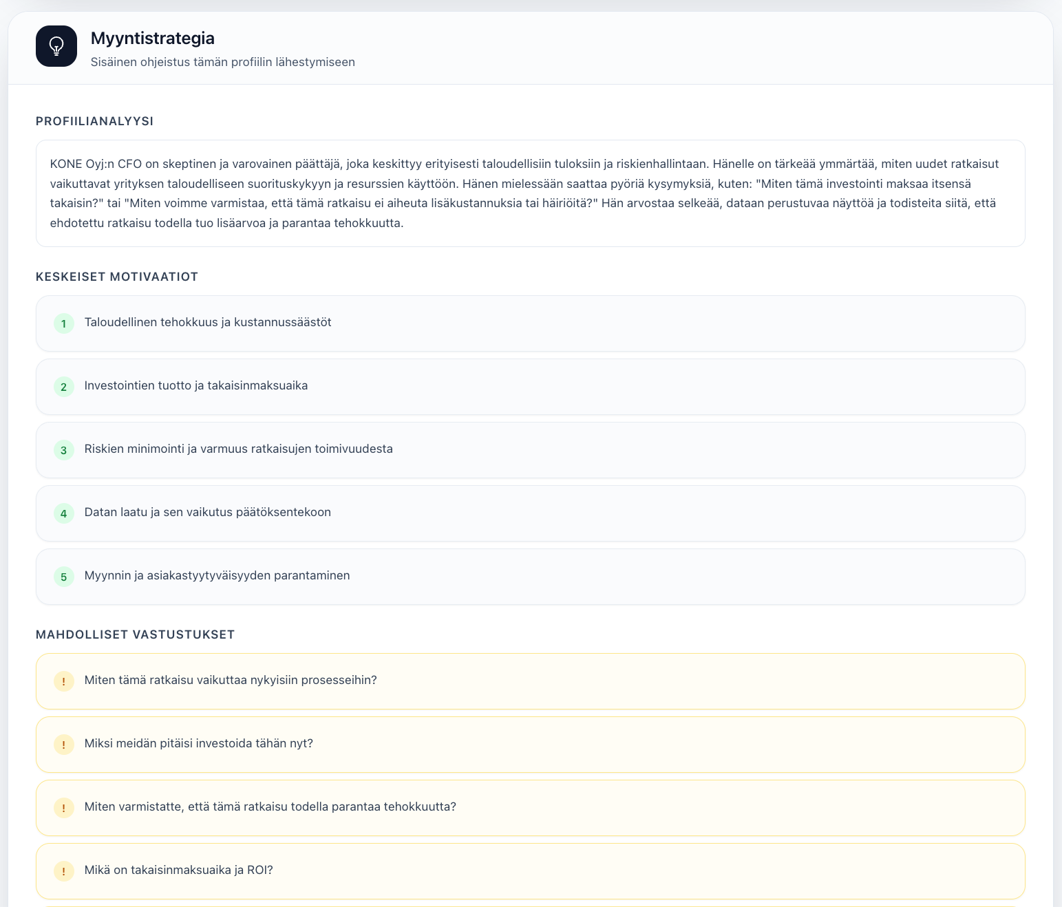
Task: Click "Miten tämä ratkaisu vaikuttaa nykyisiin prosesseihin?" text
Action: click(231, 680)
